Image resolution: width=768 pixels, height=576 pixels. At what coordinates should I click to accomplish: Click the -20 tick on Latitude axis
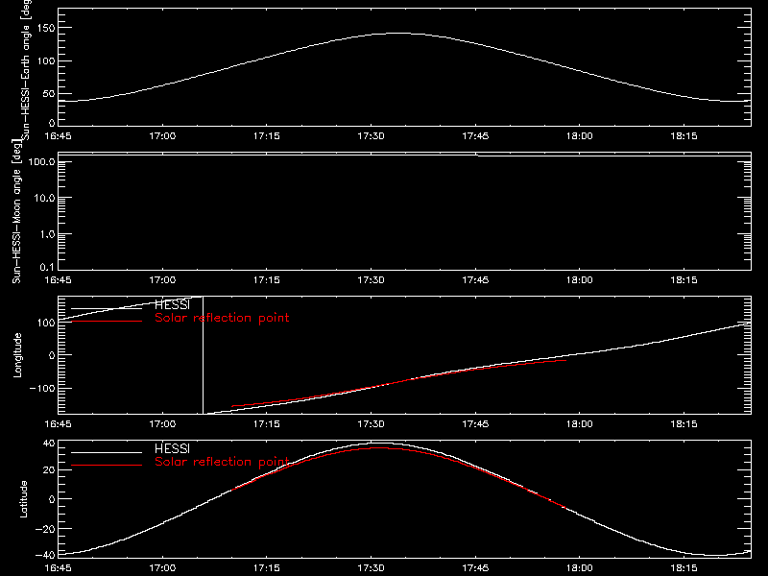[45, 529]
